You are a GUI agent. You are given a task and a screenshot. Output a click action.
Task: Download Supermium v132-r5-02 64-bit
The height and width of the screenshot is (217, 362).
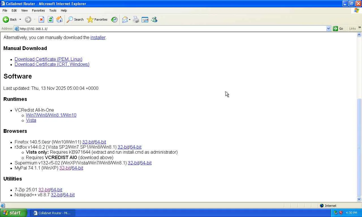coord(146,163)
